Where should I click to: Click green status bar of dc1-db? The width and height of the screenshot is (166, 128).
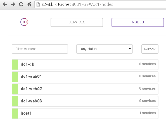(15, 65)
